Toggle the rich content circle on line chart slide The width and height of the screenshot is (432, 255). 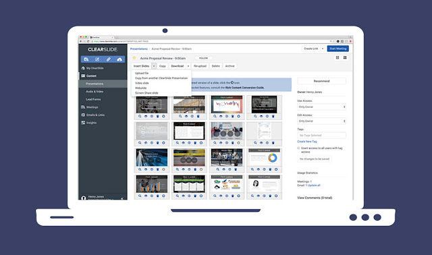click(238, 116)
